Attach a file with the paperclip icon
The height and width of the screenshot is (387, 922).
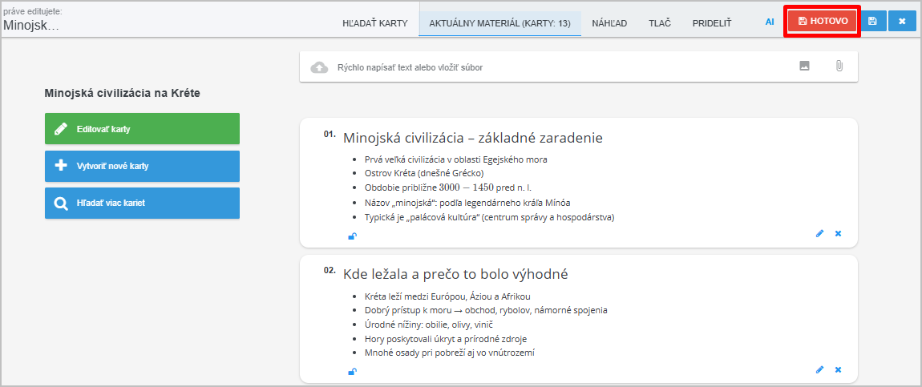(839, 67)
